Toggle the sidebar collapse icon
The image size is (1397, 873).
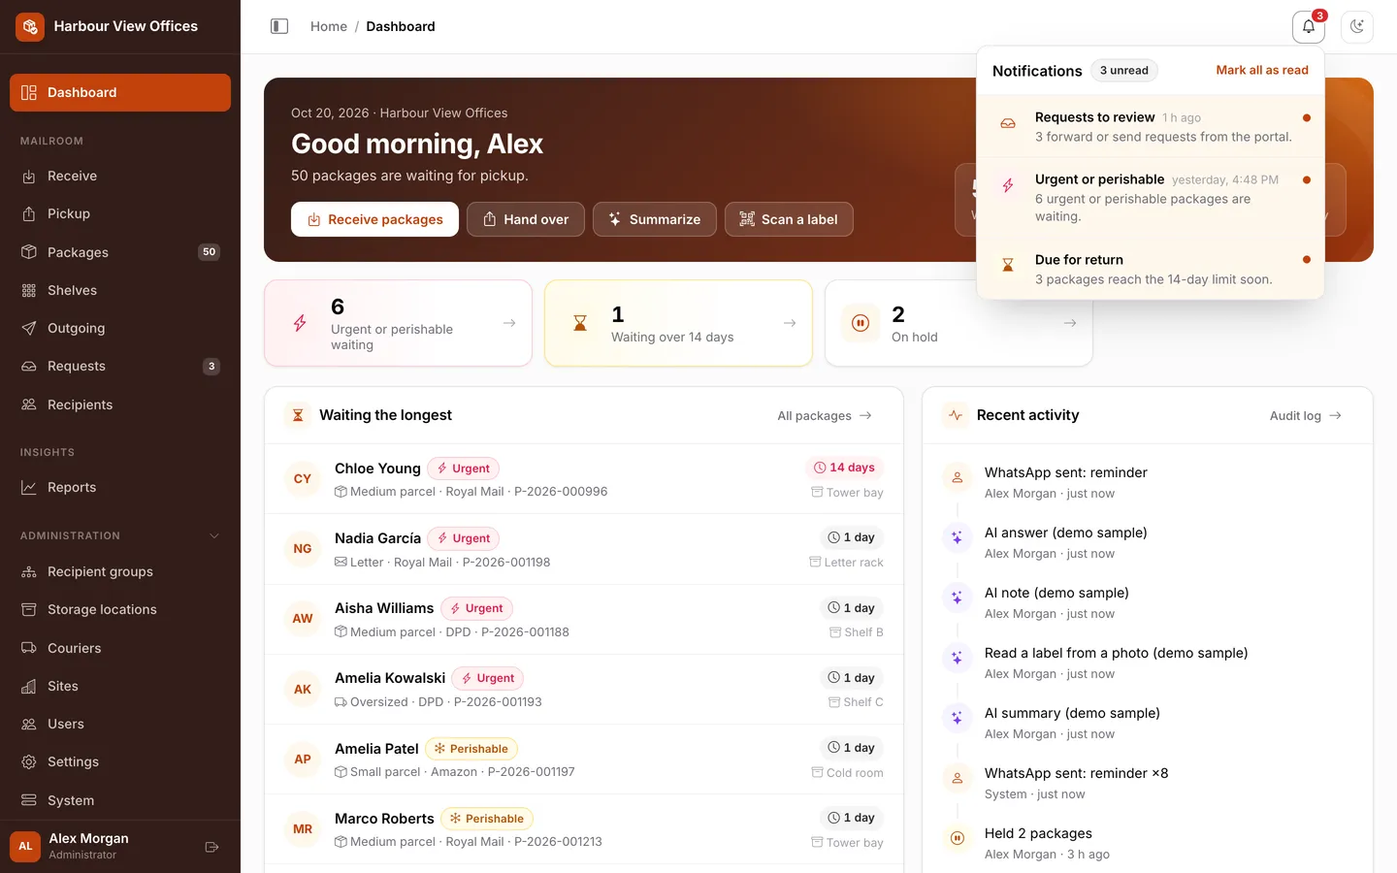[x=279, y=26]
